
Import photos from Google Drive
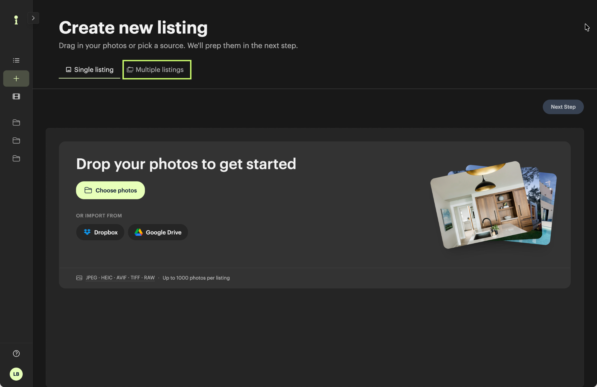158,232
